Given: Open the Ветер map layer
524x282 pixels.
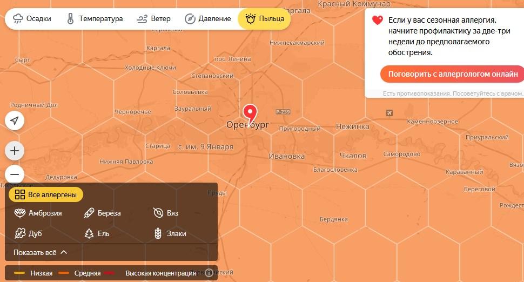Looking at the screenshot, I should [154, 19].
